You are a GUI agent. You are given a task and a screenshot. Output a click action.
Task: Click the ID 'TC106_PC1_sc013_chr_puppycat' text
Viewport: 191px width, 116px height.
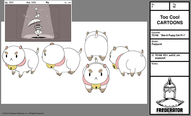point(168,57)
